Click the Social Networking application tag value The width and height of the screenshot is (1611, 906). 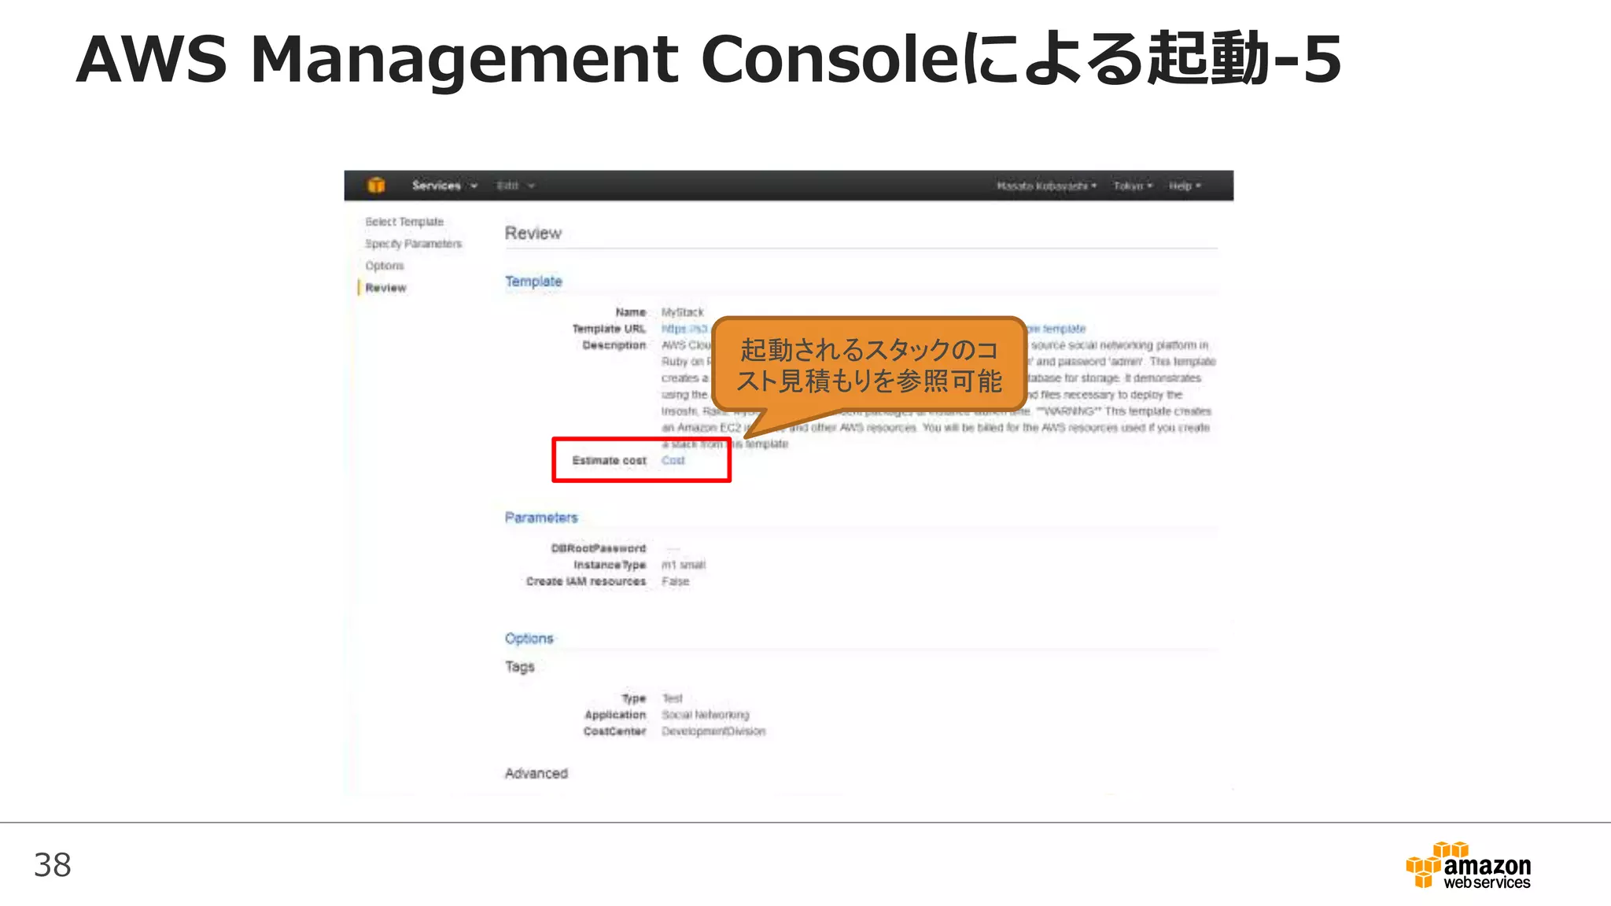pyautogui.click(x=705, y=715)
